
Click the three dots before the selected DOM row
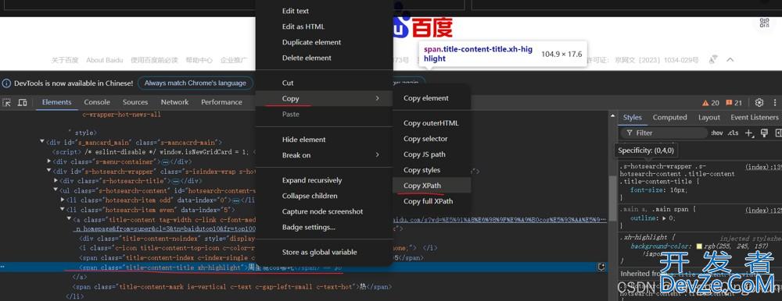[3, 267]
